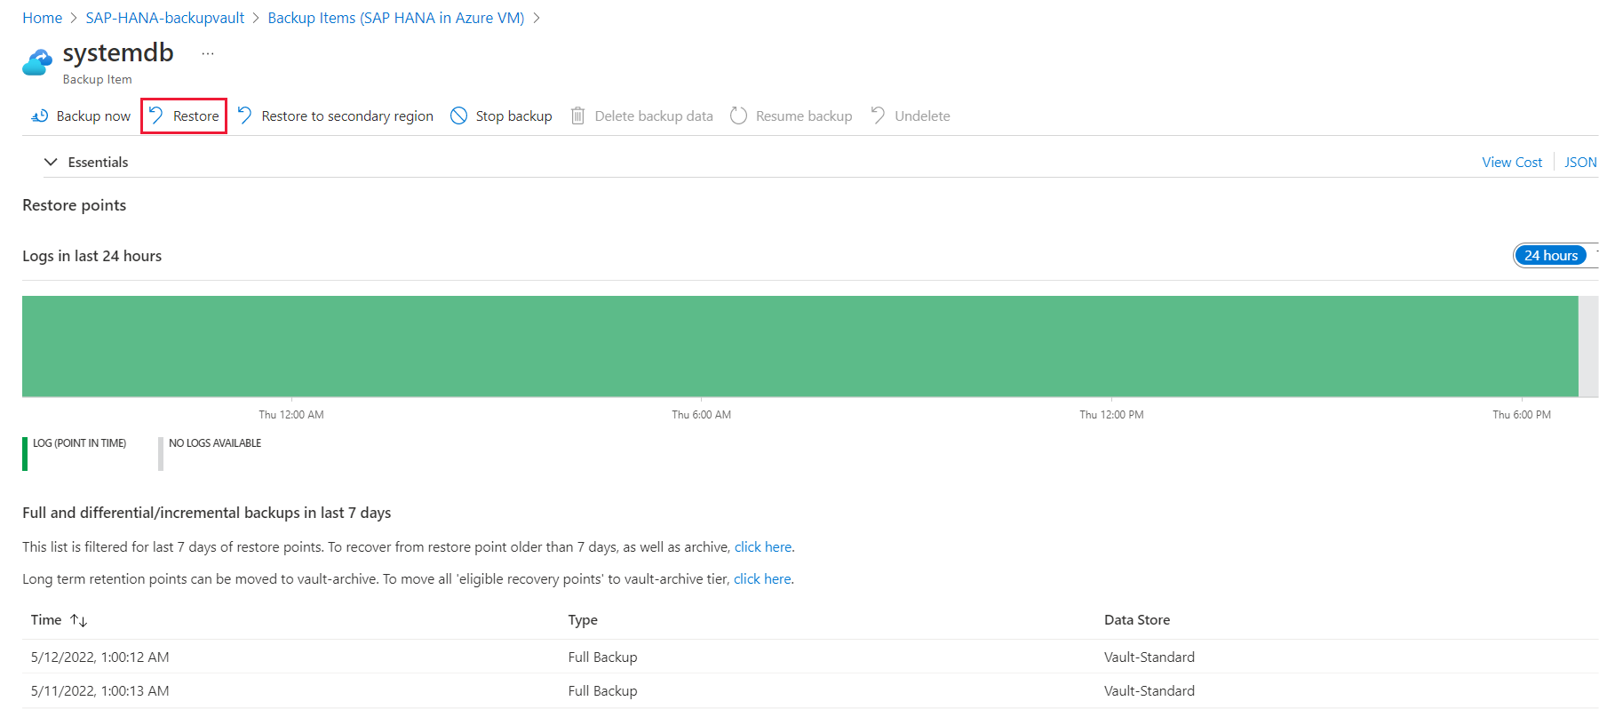Click the LOG (POINT IN TIME) legend entry
1599x709 pixels.
[x=75, y=452]
